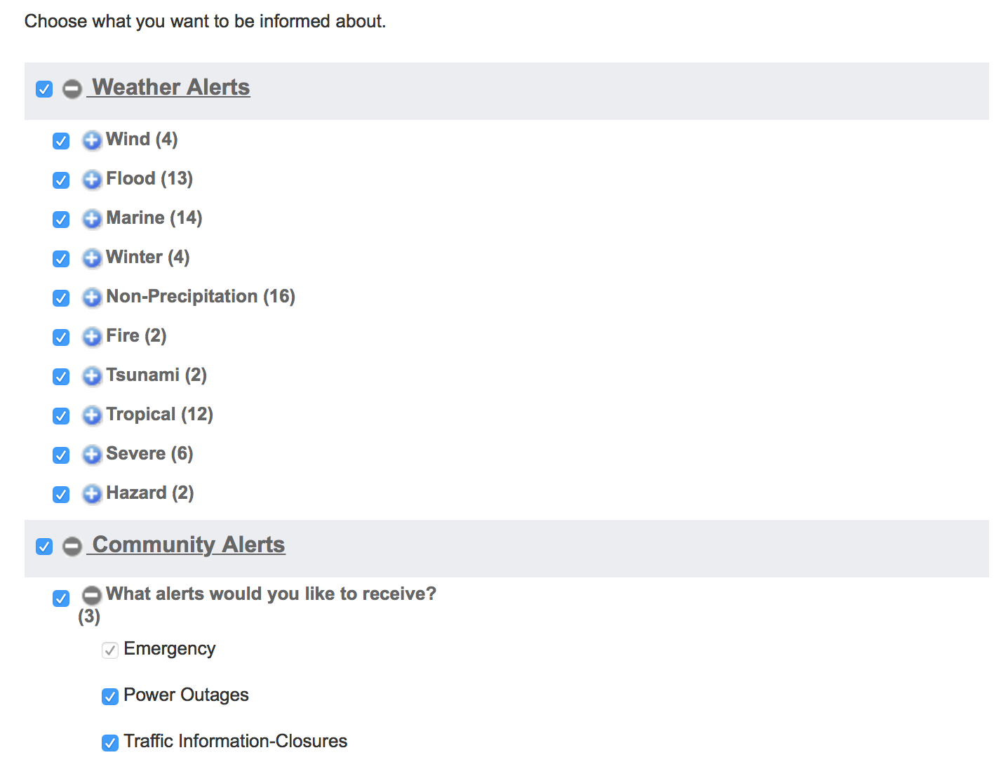Image resolution: width=999 pixels, height=776 pixels.
Task: Click the Fire plus icon
Action: point(92,337)
